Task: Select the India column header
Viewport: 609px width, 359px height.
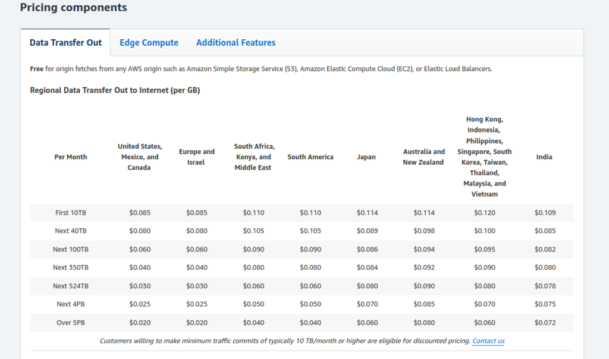Action: tap(544, 157)
